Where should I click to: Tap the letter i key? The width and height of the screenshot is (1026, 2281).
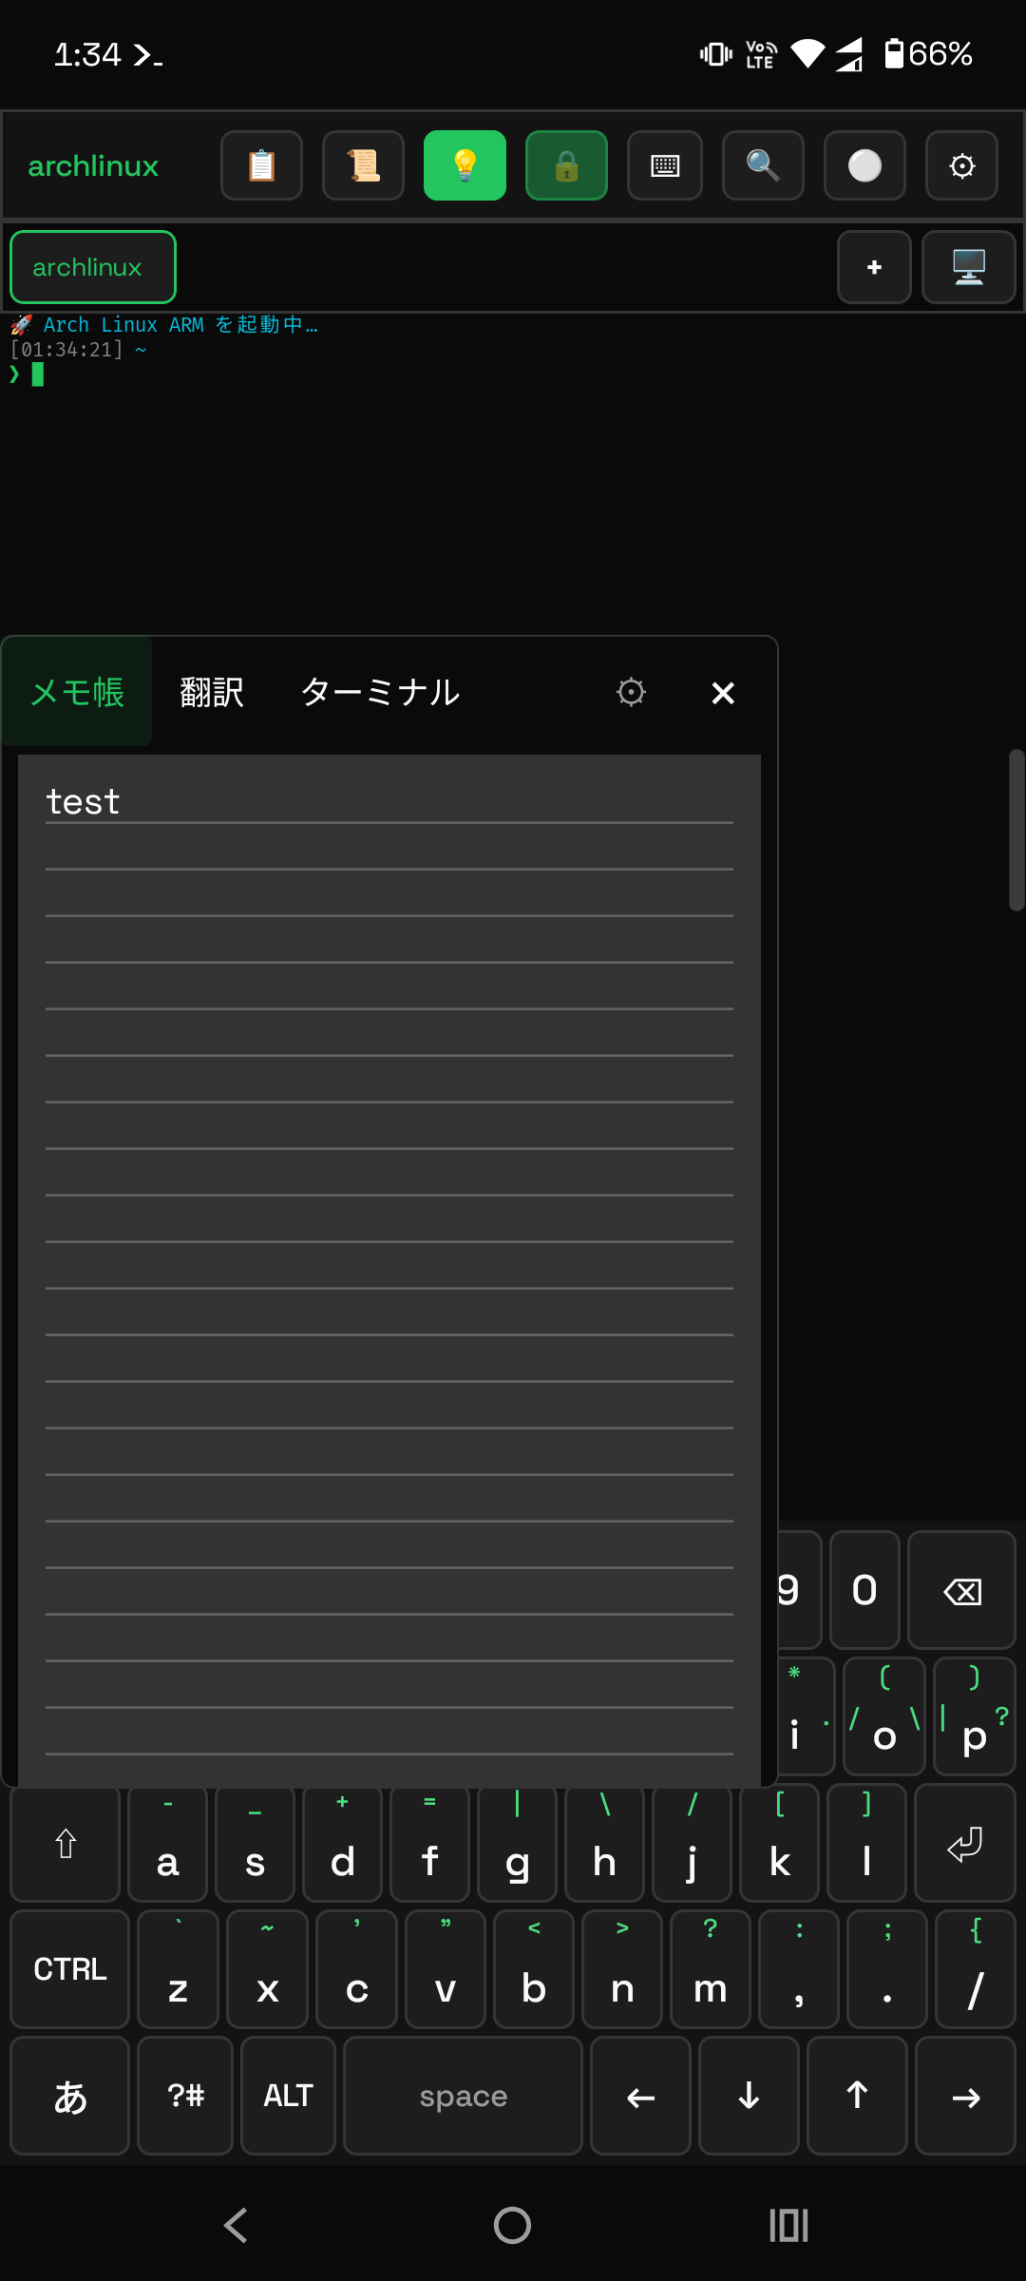(806, 1716)
